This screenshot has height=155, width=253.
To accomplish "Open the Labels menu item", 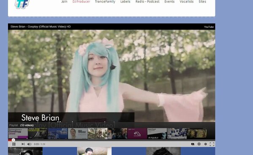I will click(x=125, y=2).
